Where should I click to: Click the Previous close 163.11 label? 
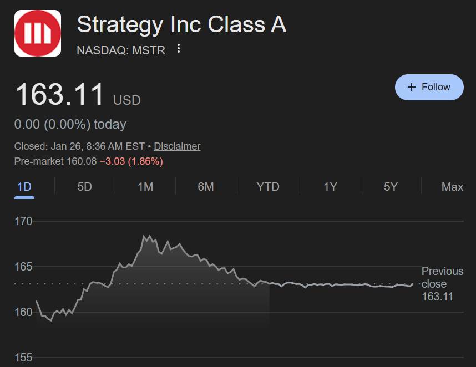(x=442, y=284)
